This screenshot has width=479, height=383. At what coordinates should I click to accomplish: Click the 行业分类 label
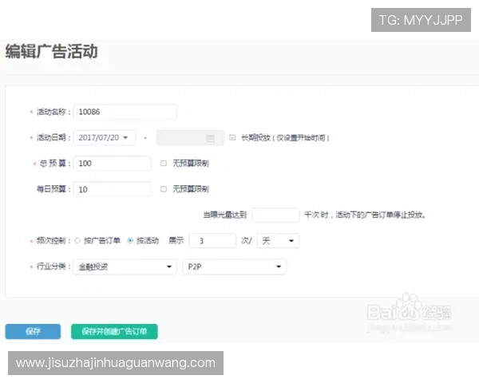[51, 267]
